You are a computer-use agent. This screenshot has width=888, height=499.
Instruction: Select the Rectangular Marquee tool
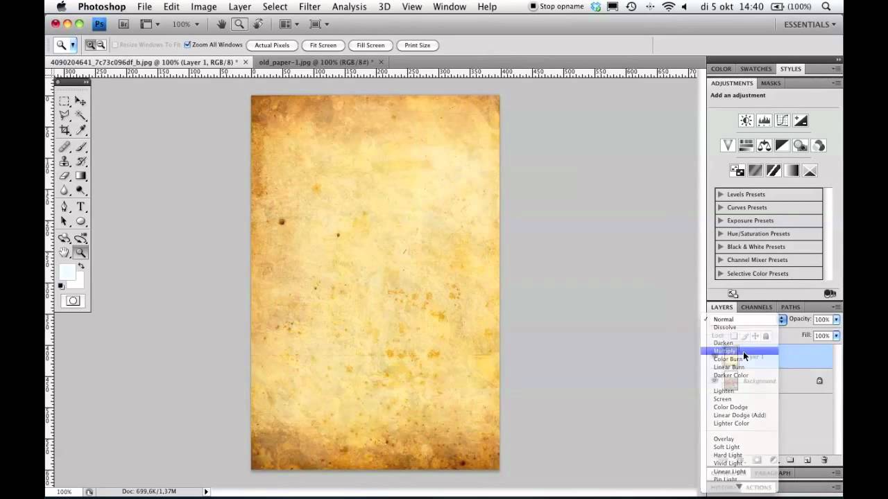(x=65, y=101)
